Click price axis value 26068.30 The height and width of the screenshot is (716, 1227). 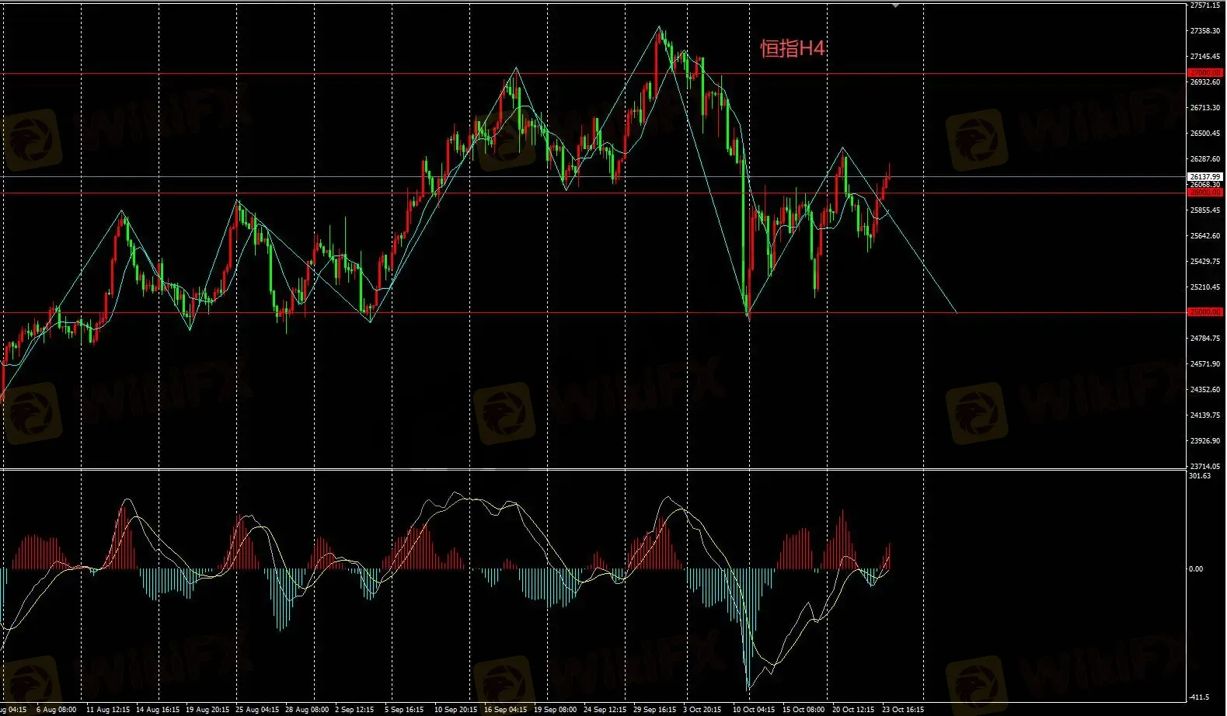pyautogui.click(x=1205, y=185)
